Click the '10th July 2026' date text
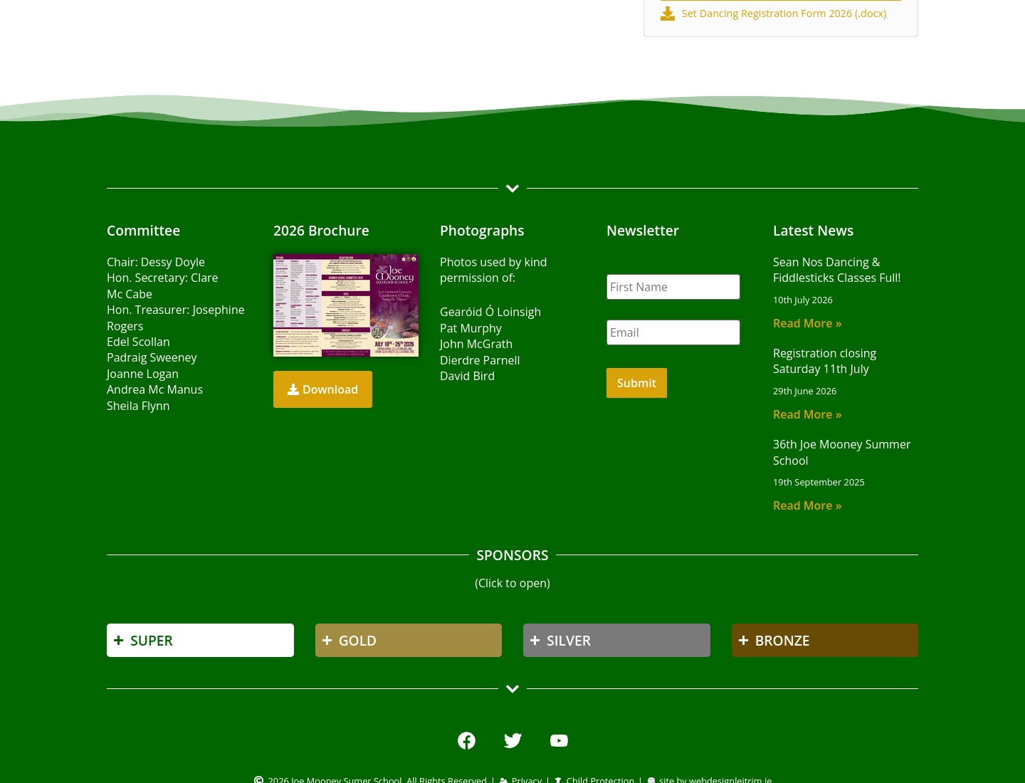Screen dimensions: 1025x783 (803, 300)
